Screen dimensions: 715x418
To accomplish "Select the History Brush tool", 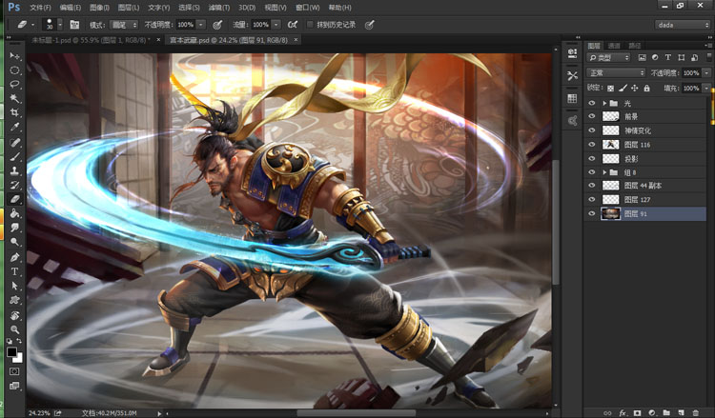I will (14, 185).
